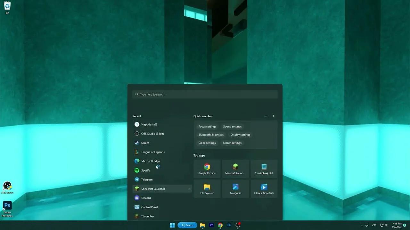
Task: Select the Sound settings quick search
Action: tap(232, 126)
